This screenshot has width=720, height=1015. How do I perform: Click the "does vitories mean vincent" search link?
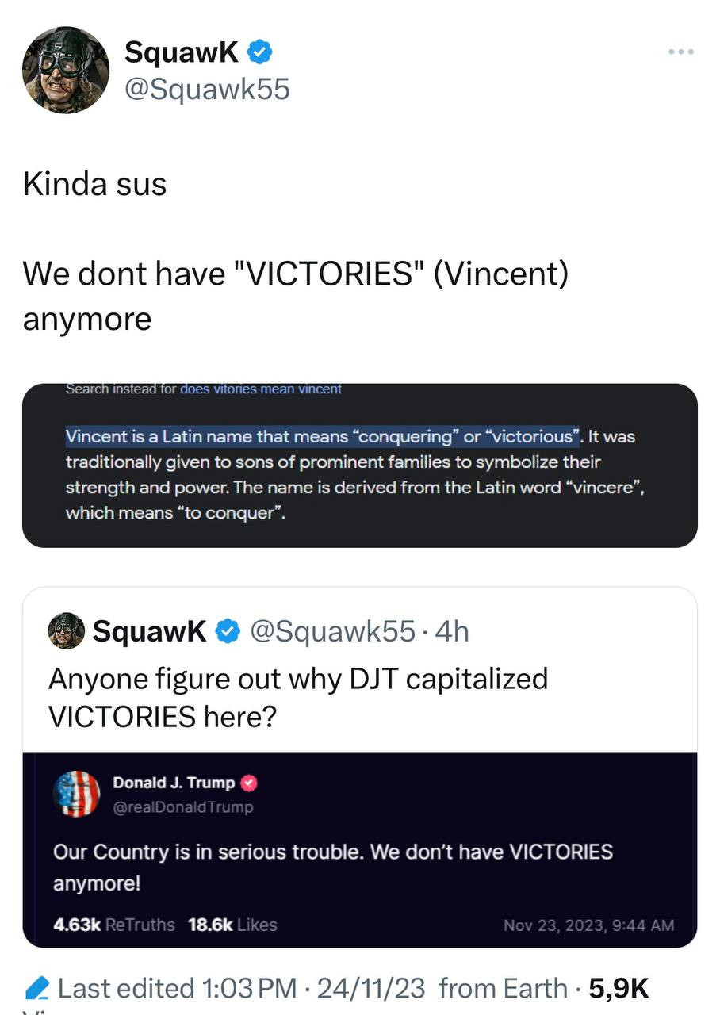[x=261, y=389]
